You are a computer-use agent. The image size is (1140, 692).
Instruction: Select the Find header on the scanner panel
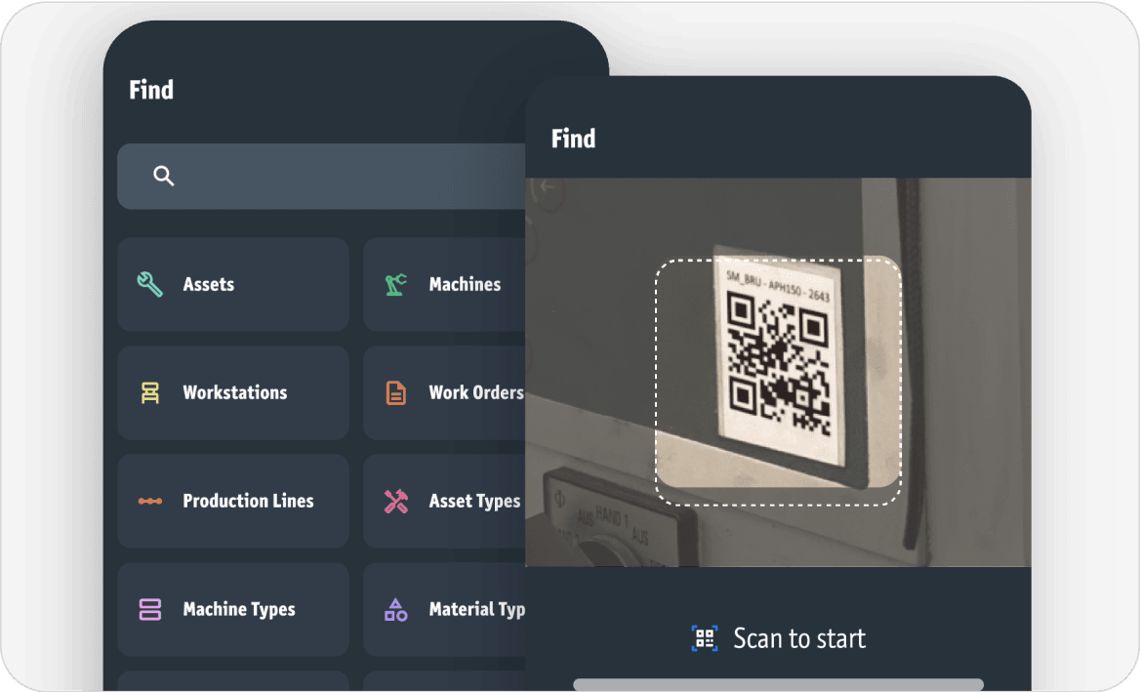(x=573, y=139)
